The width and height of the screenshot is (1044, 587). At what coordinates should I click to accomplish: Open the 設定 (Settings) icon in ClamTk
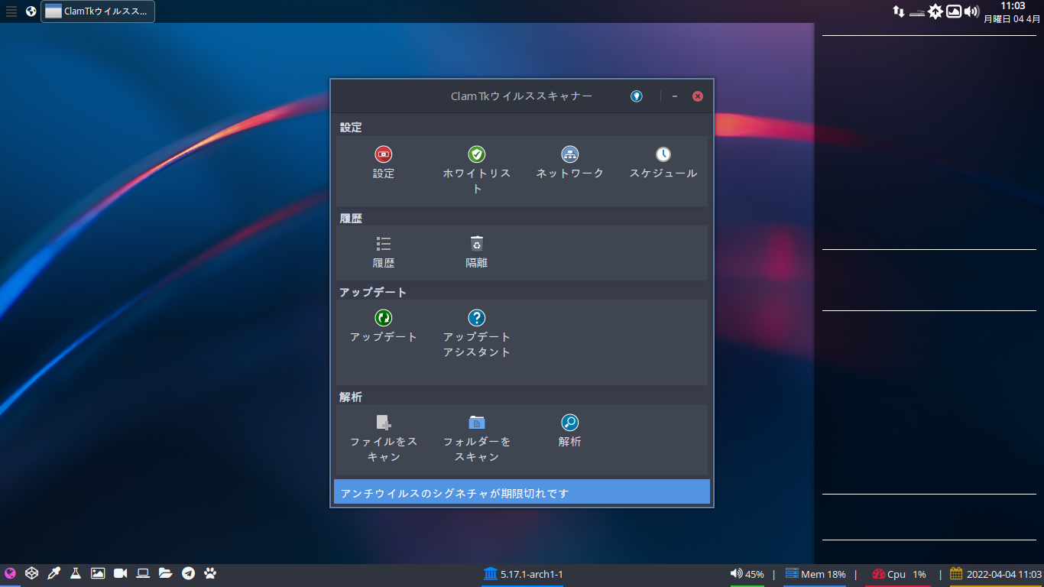coord(384,154)
